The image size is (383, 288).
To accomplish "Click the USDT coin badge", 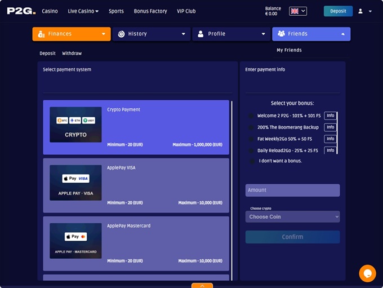I will (88, 121).
